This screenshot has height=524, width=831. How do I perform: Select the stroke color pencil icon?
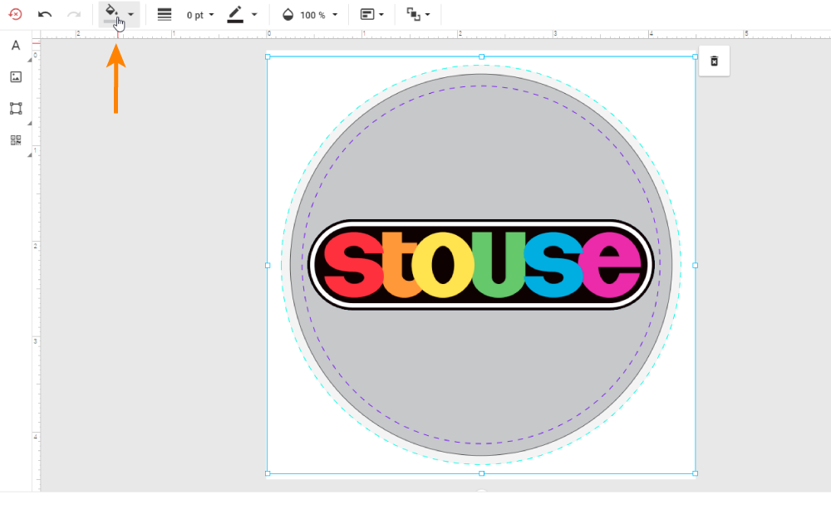pos(235,14)
